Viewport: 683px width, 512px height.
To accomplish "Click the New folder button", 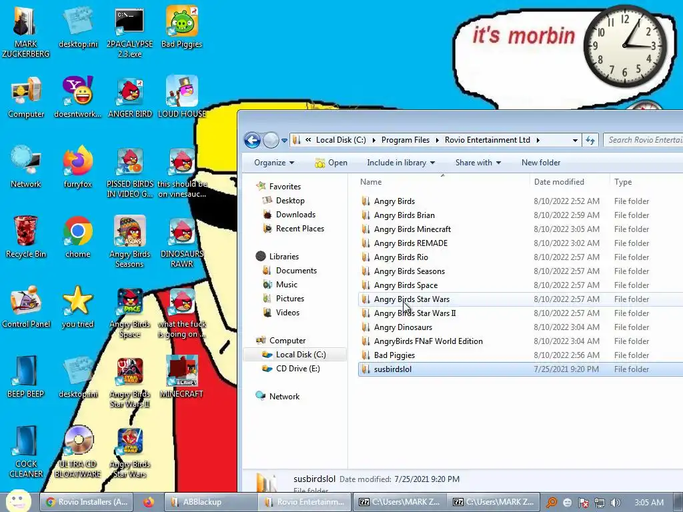I will 540,163.
